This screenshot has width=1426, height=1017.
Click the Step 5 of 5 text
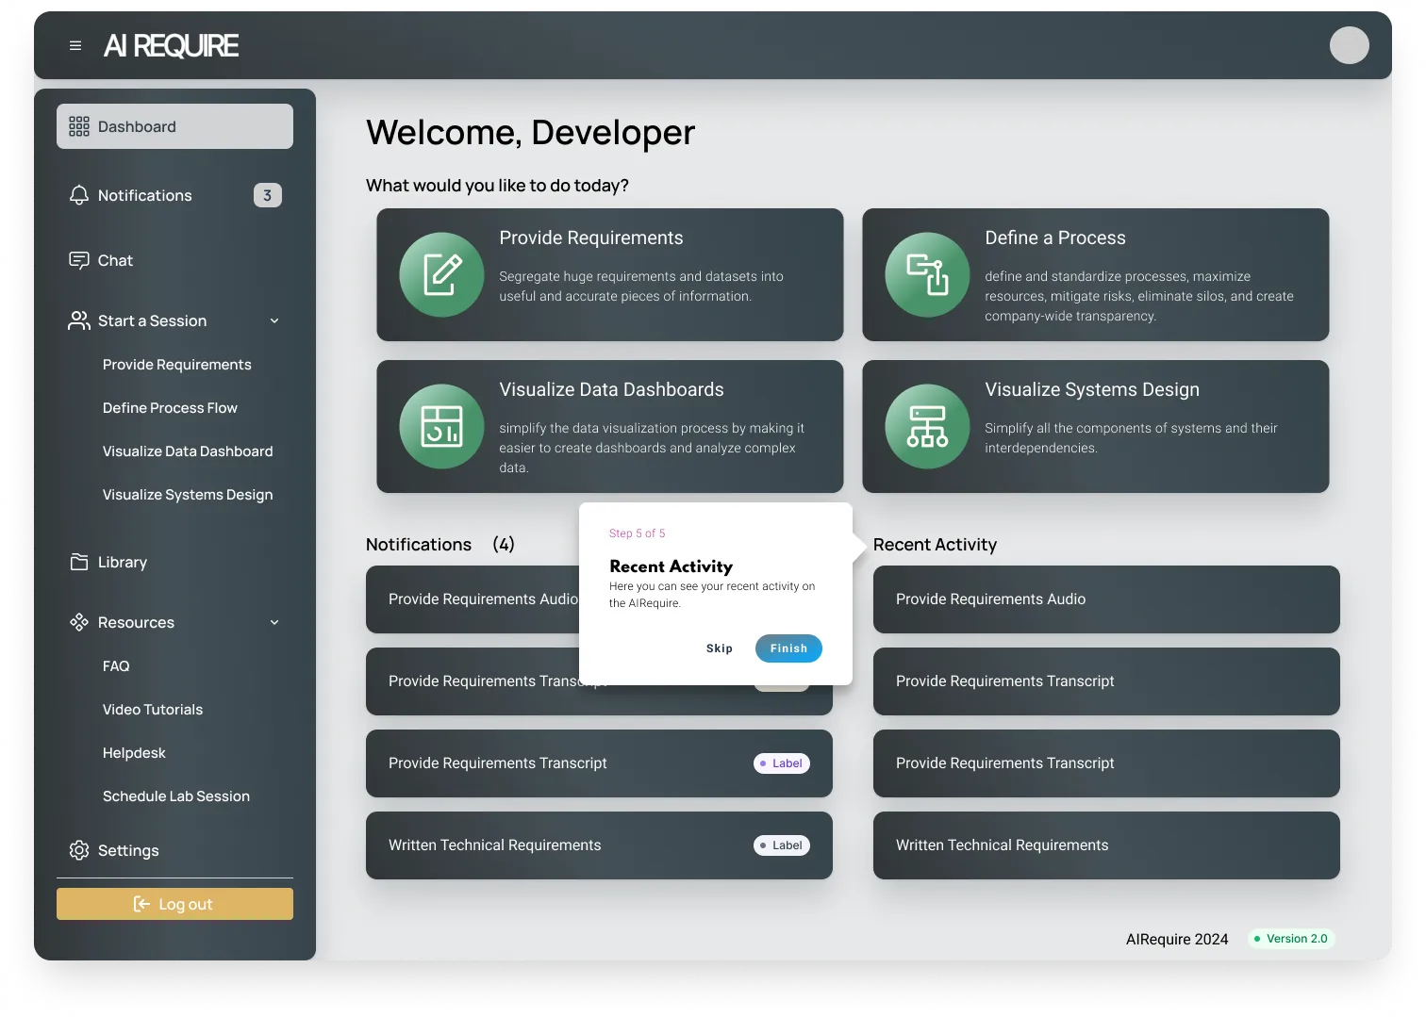point(638,533)
